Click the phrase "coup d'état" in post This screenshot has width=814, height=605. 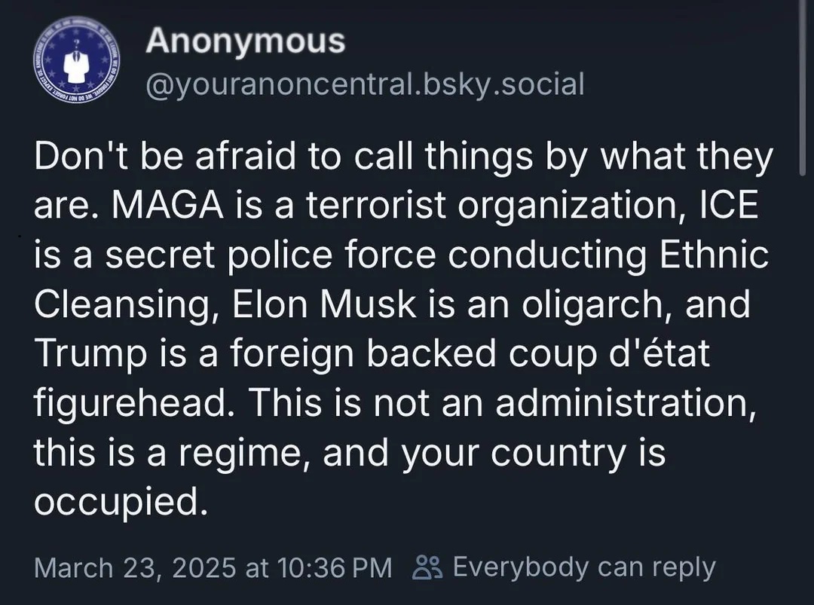[605, 355]
